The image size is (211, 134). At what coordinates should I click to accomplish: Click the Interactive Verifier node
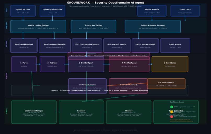(x=93, y=27)
